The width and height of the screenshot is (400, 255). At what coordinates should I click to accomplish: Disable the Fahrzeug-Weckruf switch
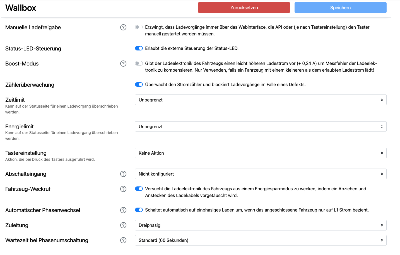pos(139,189)
